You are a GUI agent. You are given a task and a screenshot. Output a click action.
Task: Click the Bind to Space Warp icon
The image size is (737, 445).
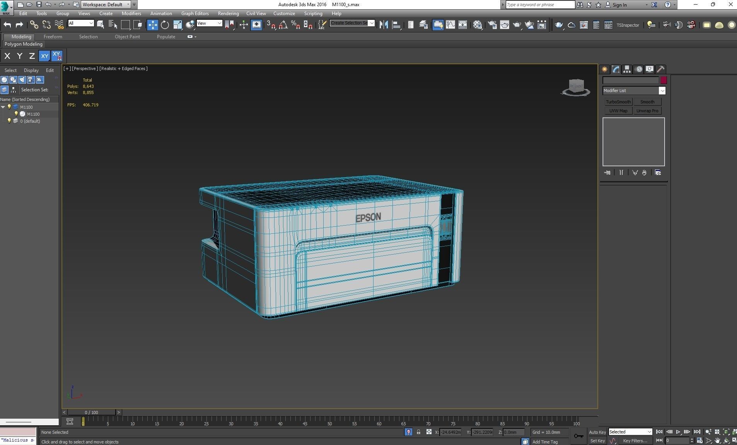coord(59,25)
